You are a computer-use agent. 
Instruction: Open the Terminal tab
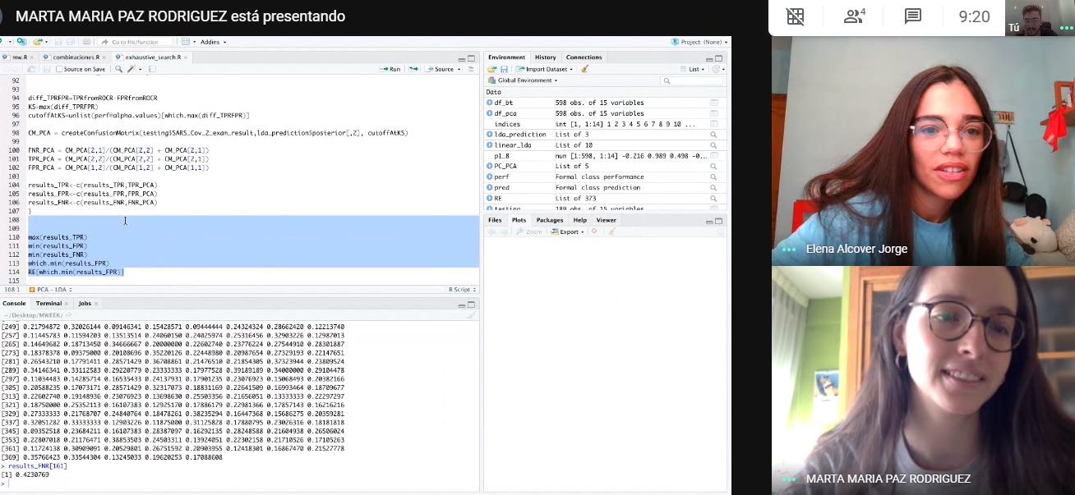pyautogui.click(x=49, y=304)
